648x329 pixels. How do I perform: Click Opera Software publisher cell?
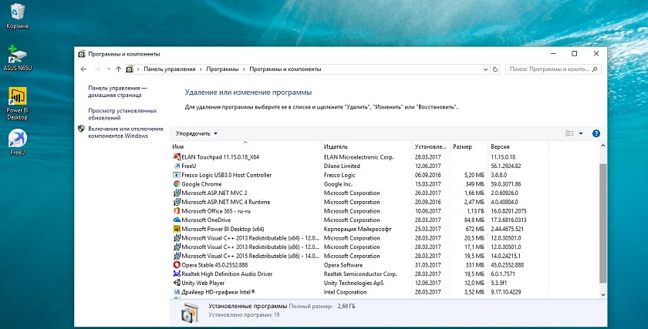tap(343, 265)
